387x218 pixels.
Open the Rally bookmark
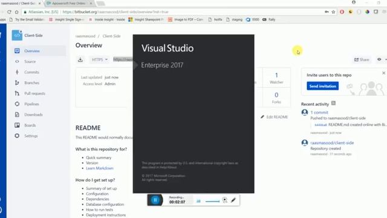point(268,19)
